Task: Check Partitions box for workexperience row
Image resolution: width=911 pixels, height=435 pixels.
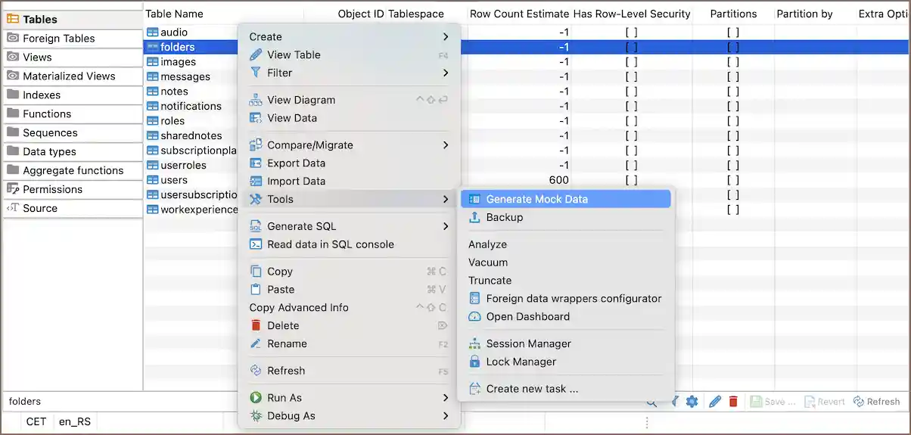Action: [732, 210]
